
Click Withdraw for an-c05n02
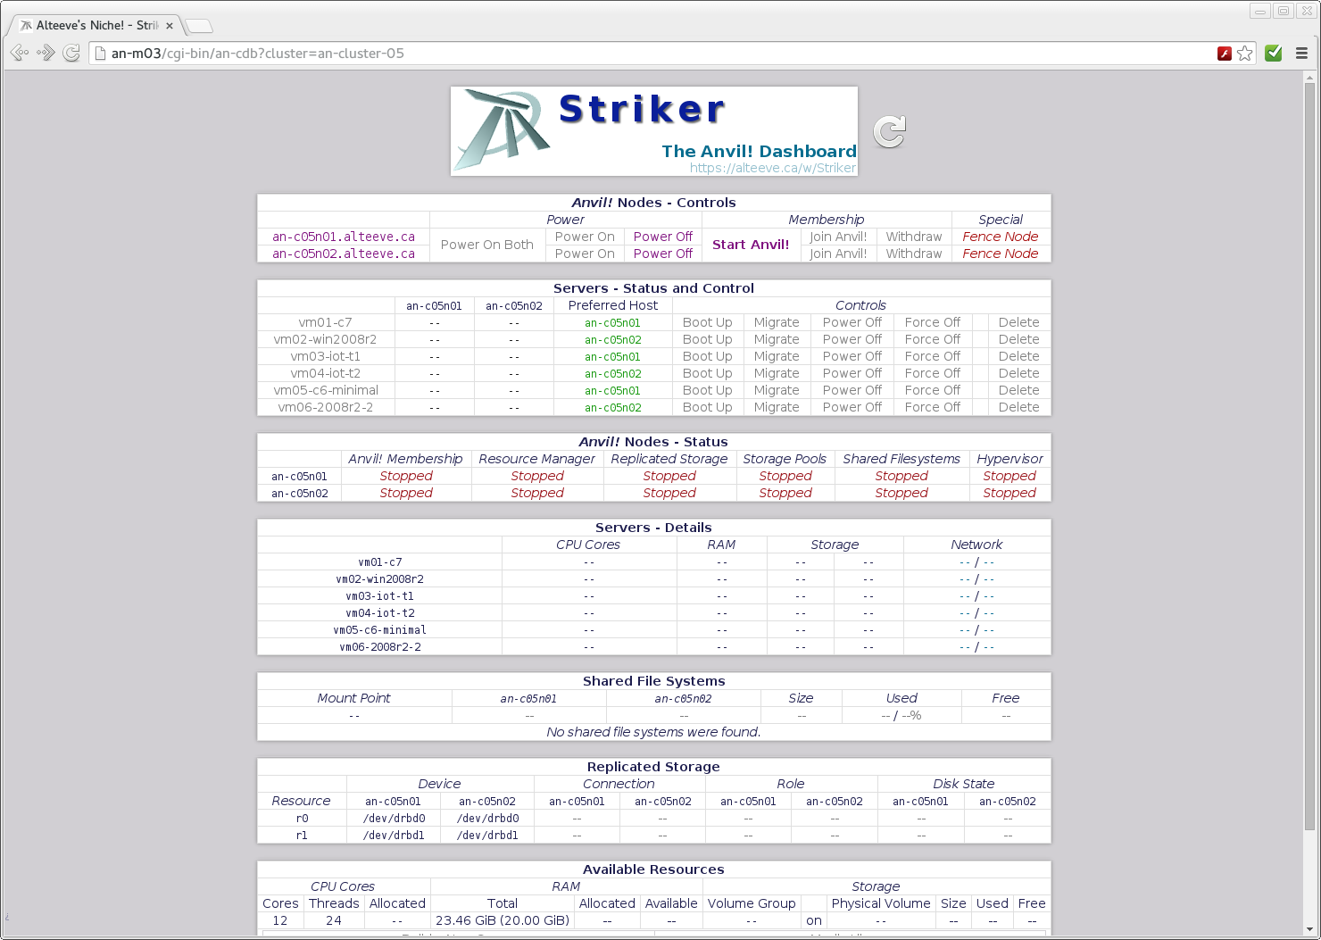[914, 254]
